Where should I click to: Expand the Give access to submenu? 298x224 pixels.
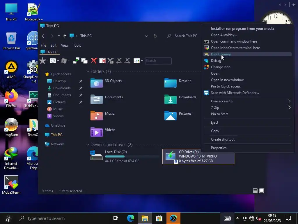coord(247,101)
